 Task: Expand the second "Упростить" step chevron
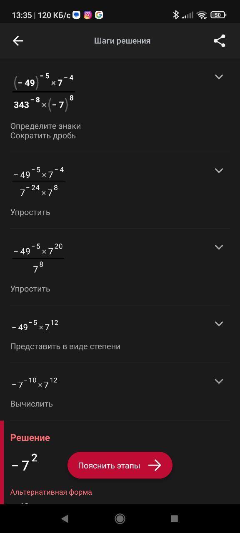pyautogui.click(x=219, y=247)
